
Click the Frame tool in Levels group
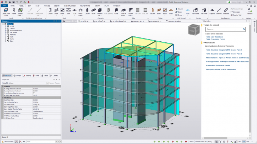point(14,12)
